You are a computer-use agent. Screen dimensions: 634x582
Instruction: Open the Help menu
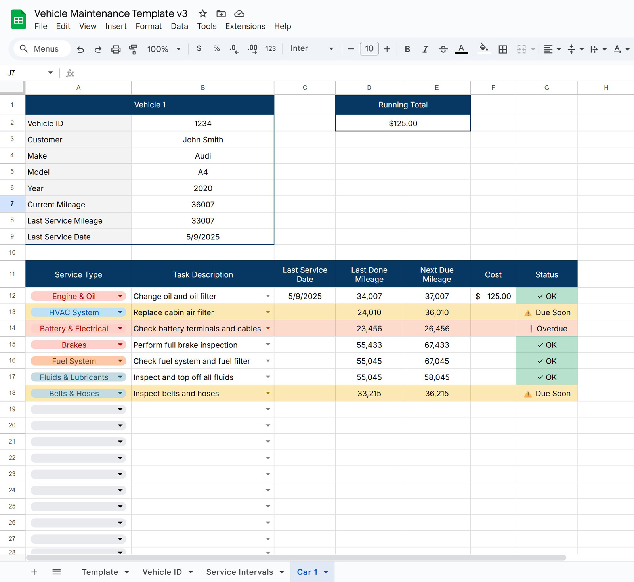click(283, 26)
